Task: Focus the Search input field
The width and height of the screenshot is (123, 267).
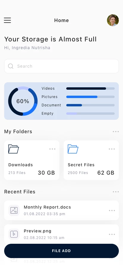Action: pyautogui.click(x=61, y=66)
